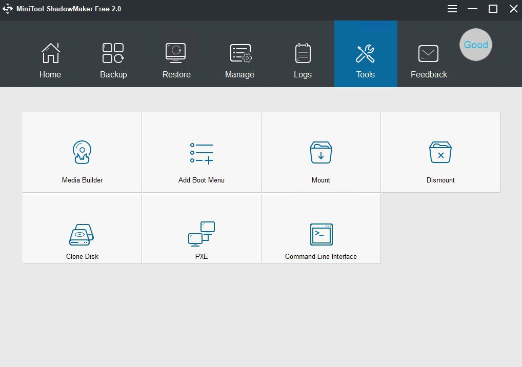Image resolution: width=522 pixels, height=367 pixels.
Task: Open the Dismount tool
Action: click(x=440, y=152)
